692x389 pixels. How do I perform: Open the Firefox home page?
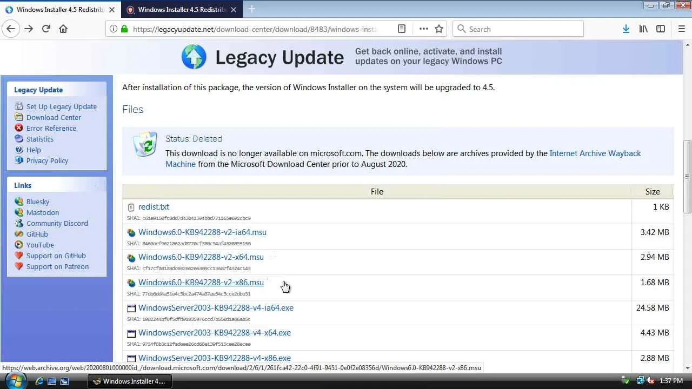[63, 29]
